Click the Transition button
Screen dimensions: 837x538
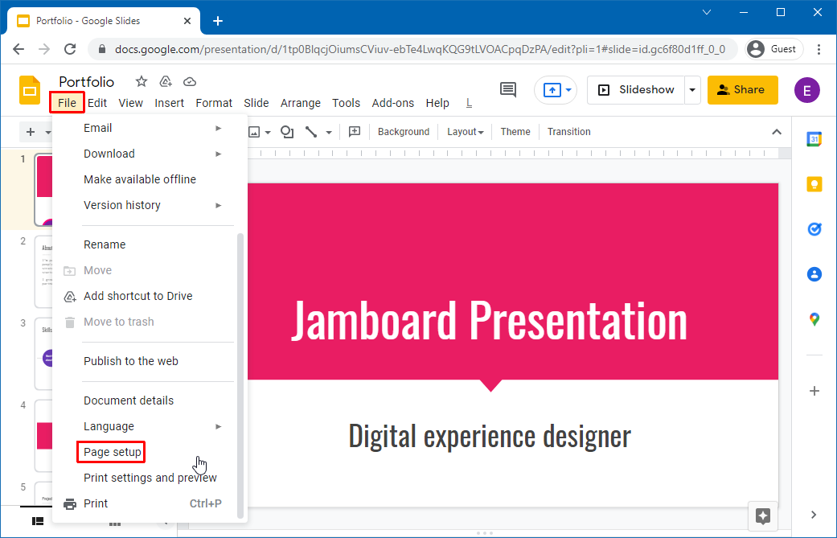(x=568, y=132)
